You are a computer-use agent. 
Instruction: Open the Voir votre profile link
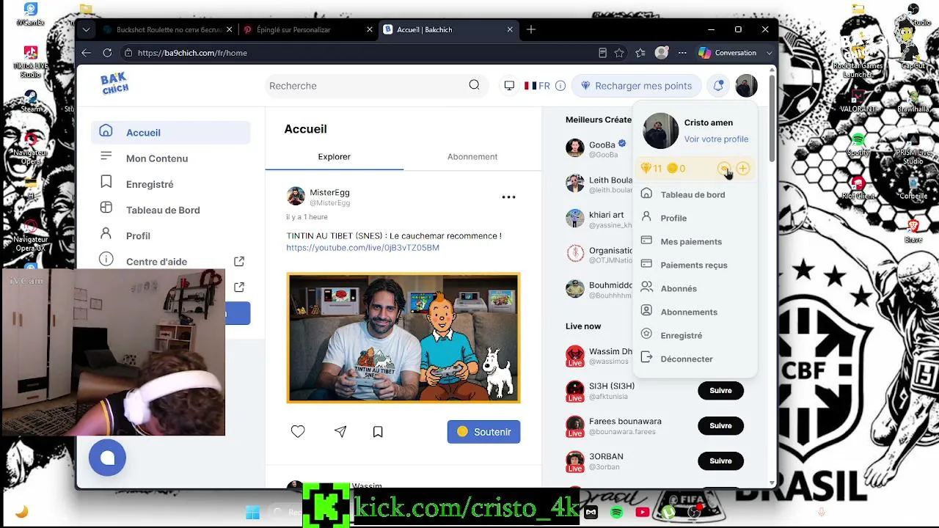click(x=716, y=139)
